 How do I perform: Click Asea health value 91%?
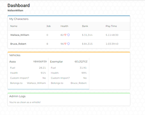click(43, 73)
